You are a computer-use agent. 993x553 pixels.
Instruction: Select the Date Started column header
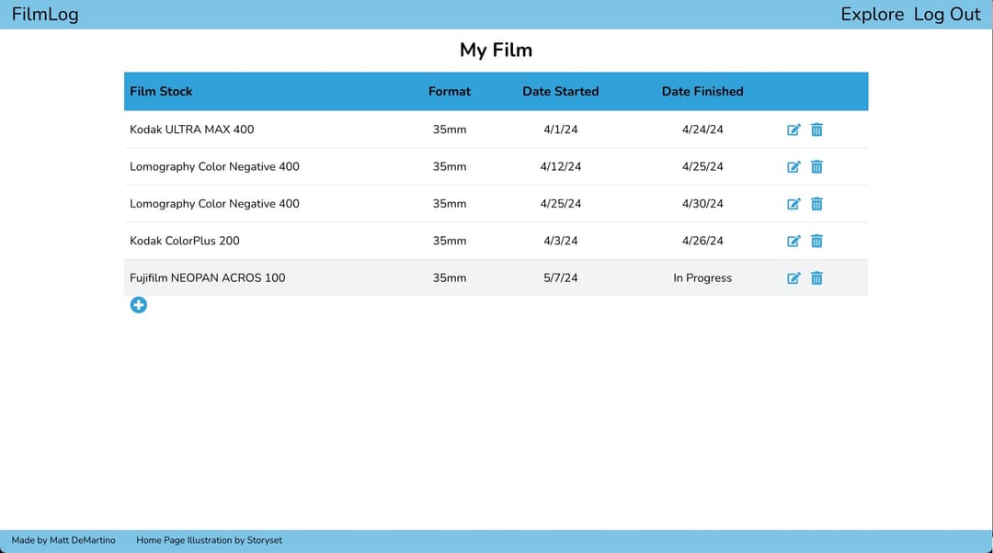pyautogui.click(x=560, y=91)
